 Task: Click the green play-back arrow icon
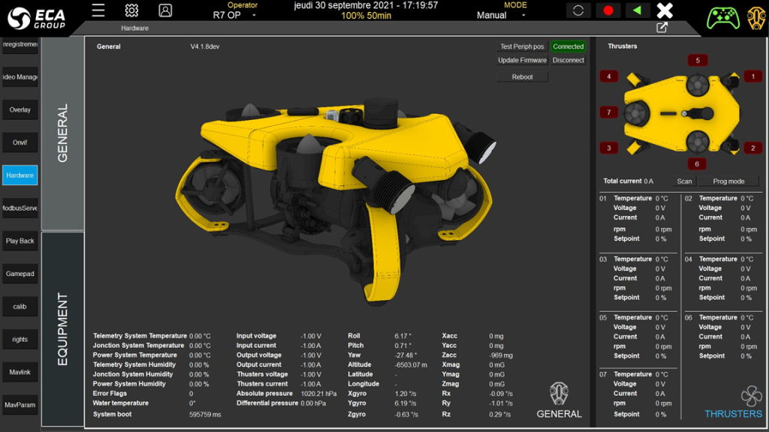637,10
